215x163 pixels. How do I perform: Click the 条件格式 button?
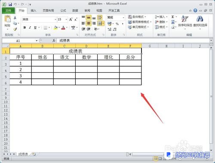pyautogui.click(x=137, y=17)
